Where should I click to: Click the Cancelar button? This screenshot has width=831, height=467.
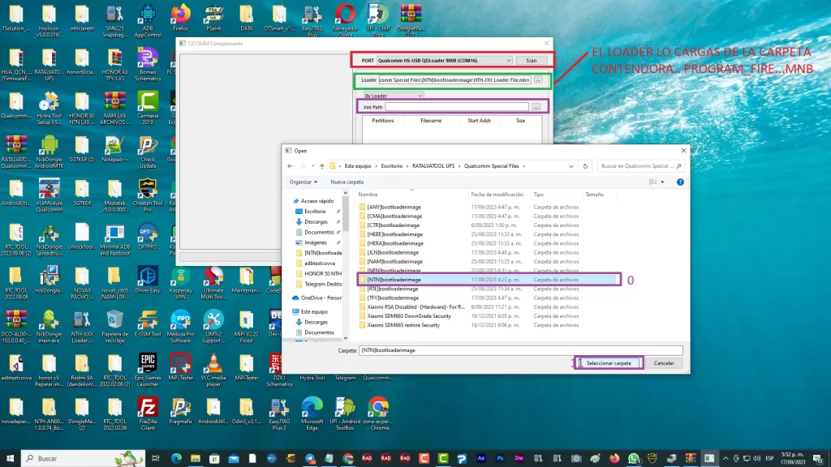(x=664, y=363)
